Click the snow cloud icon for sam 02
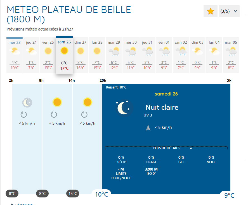Image resolution: width=248 pixels, height=205 pixels. point(181,51)
